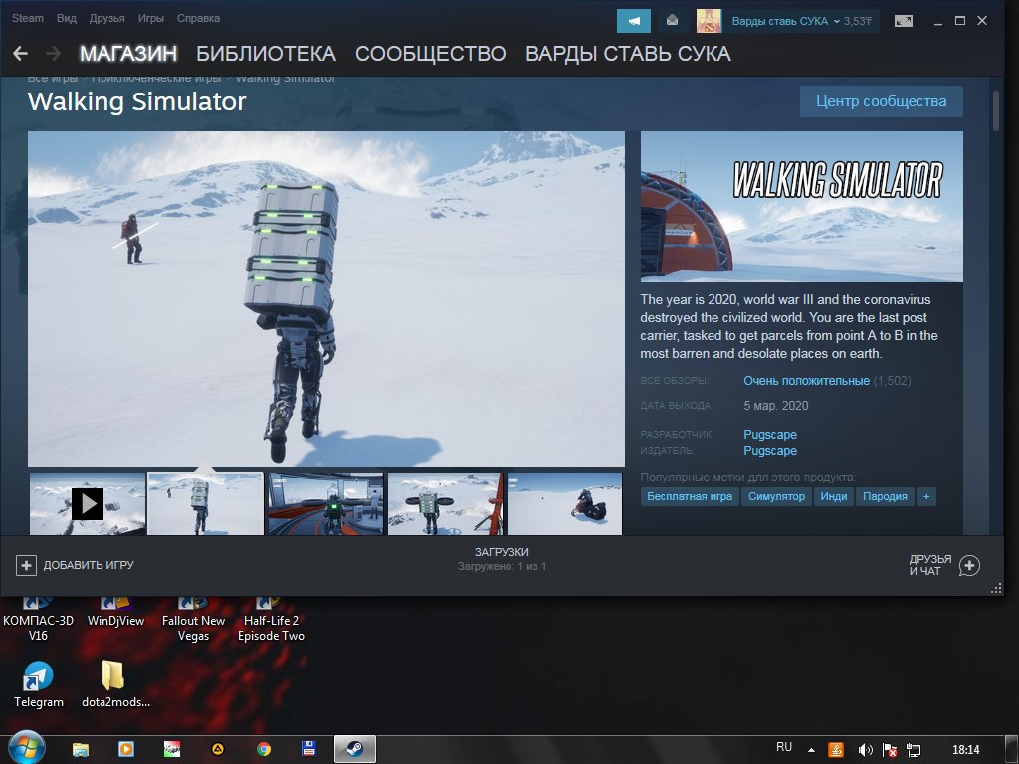
Task: Click the main large screenshot image
Action: [326, 298]
